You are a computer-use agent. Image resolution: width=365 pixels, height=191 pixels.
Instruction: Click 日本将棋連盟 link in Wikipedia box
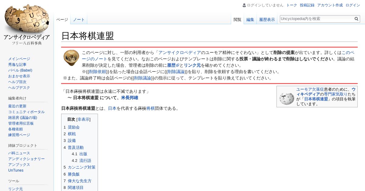[x=316, y=99]
